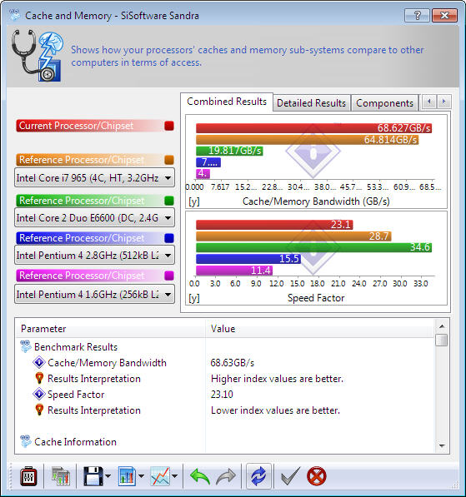Toggle Current Processor/Chipset red swatch
Image resolution: width=466 pixels, height=497 pixels.
[x=169, y=126]
